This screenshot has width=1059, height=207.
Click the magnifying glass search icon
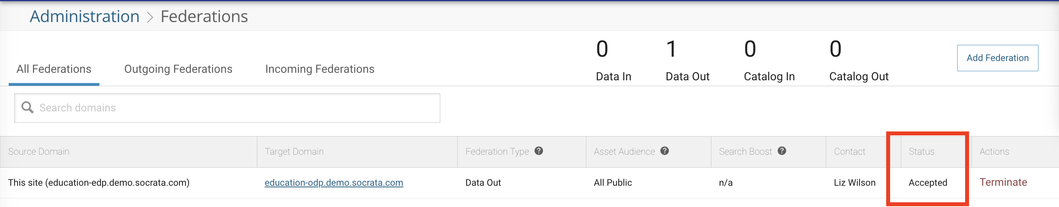coord(28,108)
